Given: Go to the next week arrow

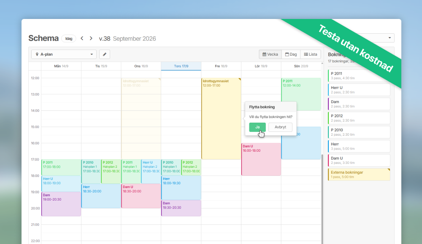Looking at the screenshot, I should coord(91,38).
